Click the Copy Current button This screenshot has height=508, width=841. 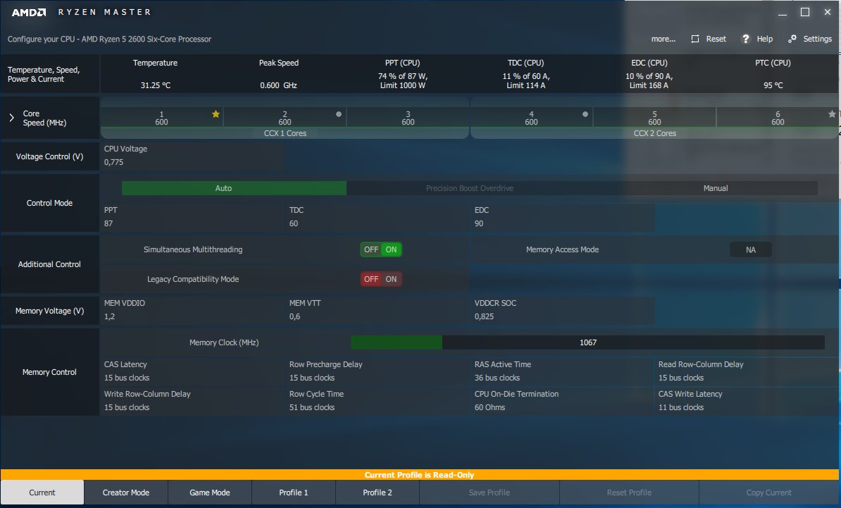(768, 492)
